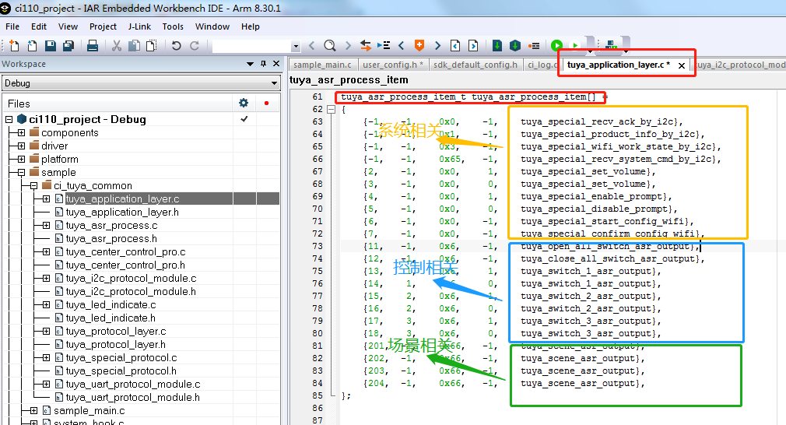This screenshot has width=786, height=425.
Task: Click the Copy icon in toolbar
Action: coord(134,46)
